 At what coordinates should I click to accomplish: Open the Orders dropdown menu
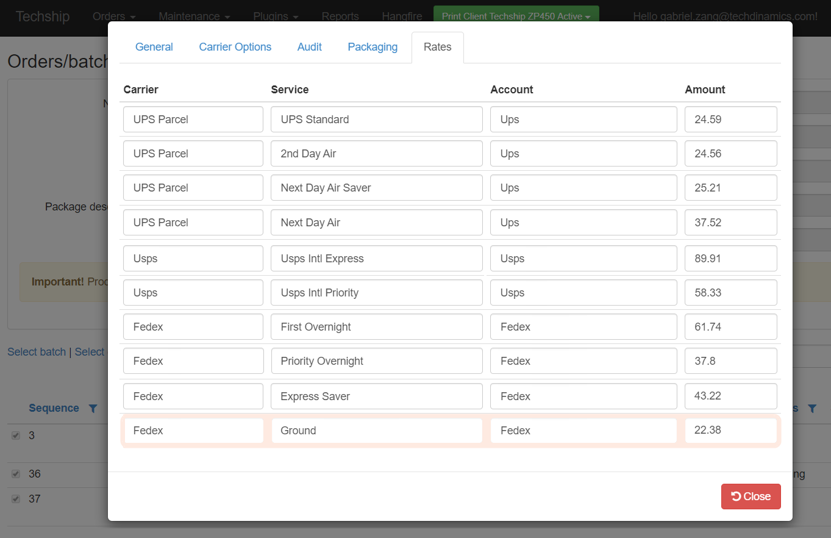[x=114, y=16]
